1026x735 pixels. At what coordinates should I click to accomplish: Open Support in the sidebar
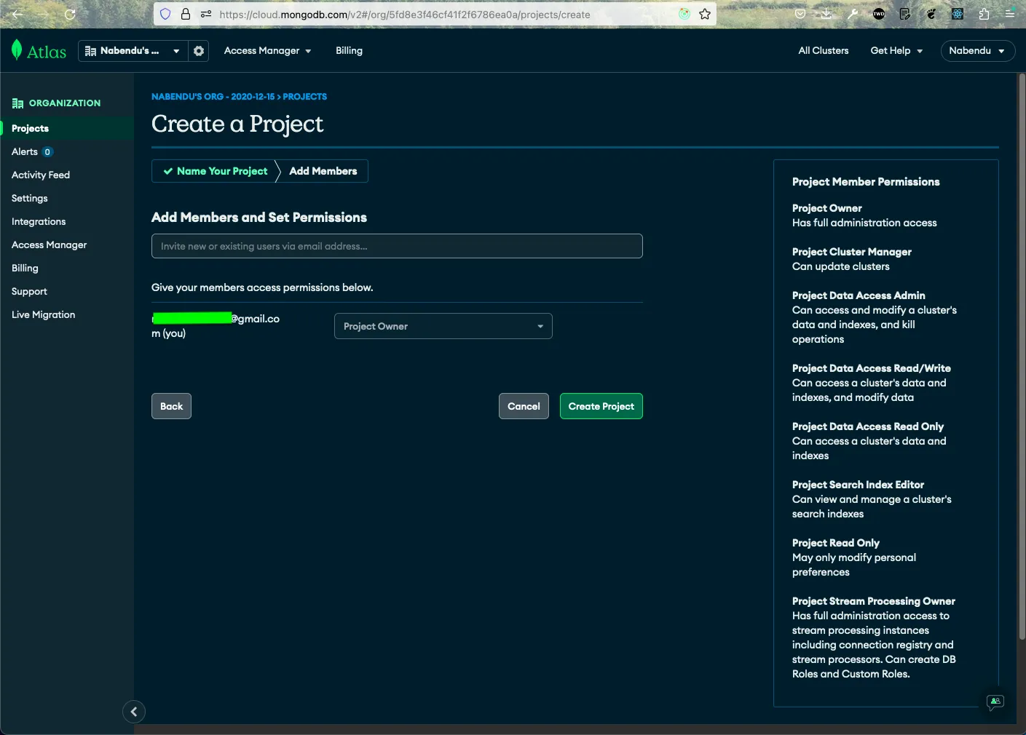point(29,292)
